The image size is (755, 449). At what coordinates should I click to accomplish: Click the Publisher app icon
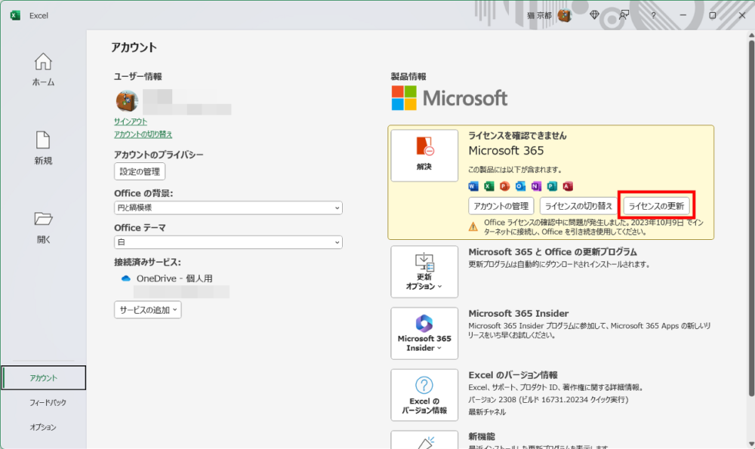[552, 186]
